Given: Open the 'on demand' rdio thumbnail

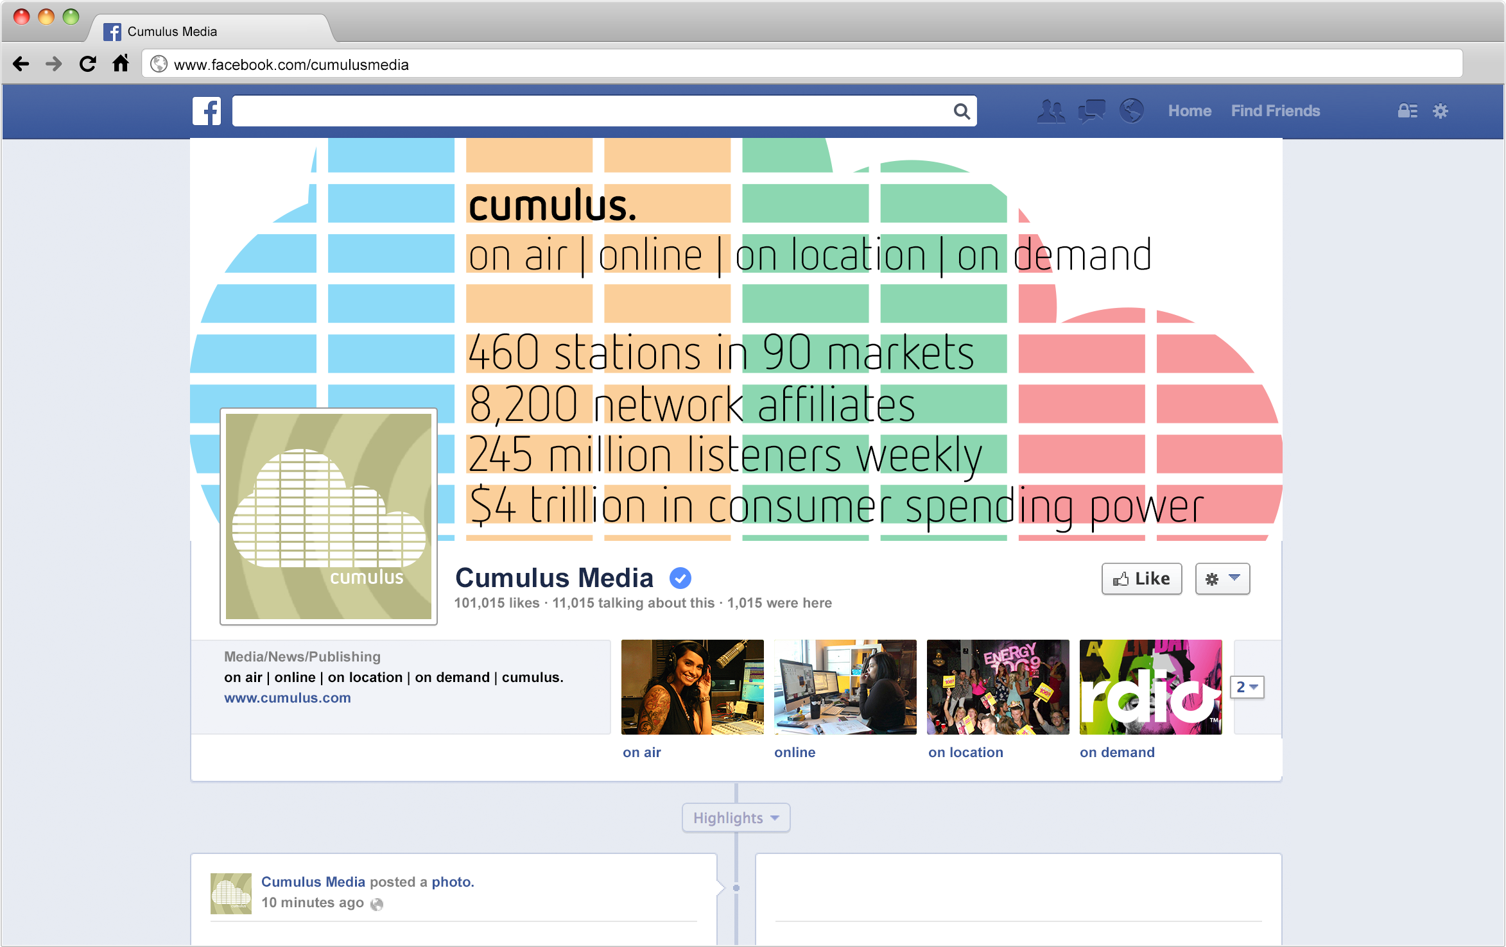Looking at the screenshot, I should point(1151,687).
